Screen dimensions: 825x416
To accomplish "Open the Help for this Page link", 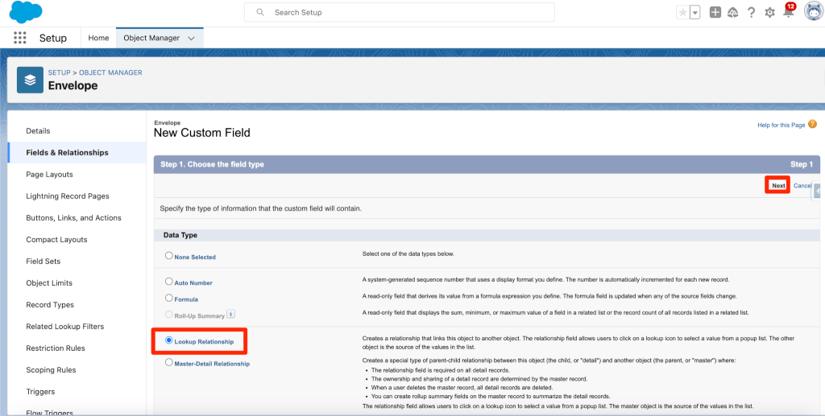I will [781, 125].
